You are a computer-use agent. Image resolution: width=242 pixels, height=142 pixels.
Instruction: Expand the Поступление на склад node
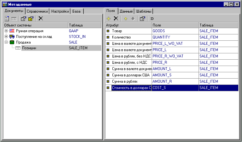point(6,37)
